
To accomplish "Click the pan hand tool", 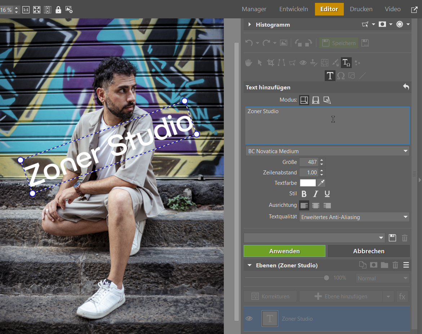I will [249, 63].
